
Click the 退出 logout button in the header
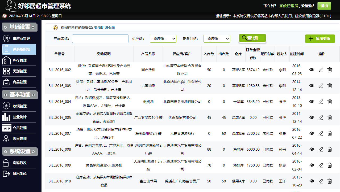coord(324,6)
